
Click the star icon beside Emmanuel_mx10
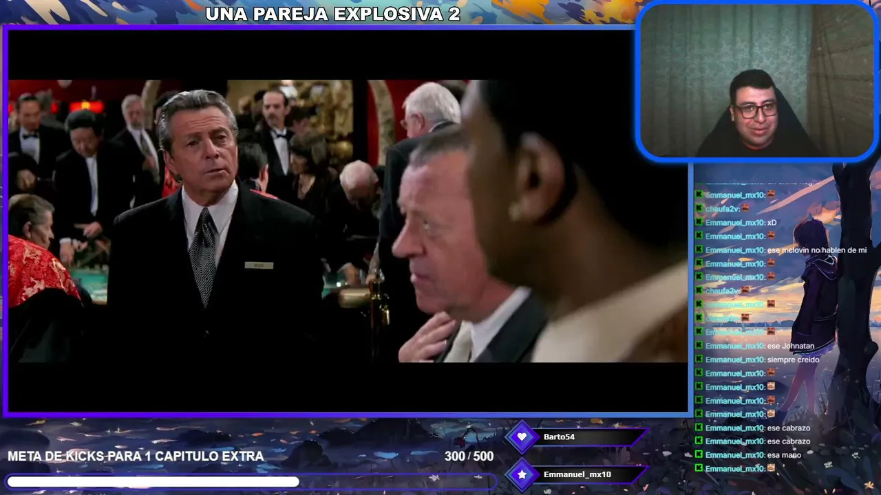click(522, 474)
